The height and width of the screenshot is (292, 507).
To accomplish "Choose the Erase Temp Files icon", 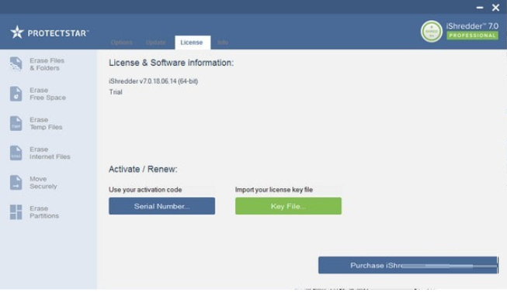I will tap(16, 123).
